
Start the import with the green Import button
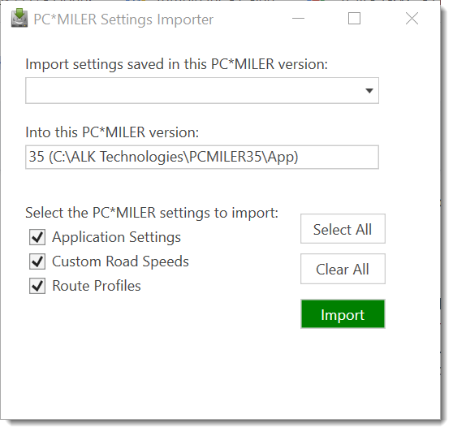point(343,314)
